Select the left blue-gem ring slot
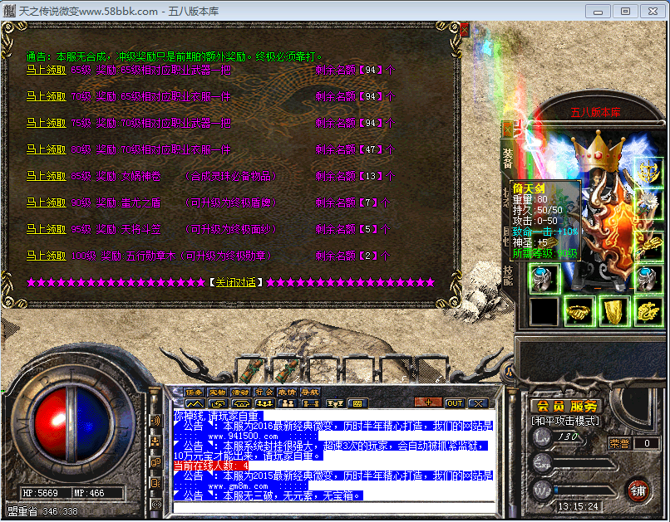 point(544,279)
